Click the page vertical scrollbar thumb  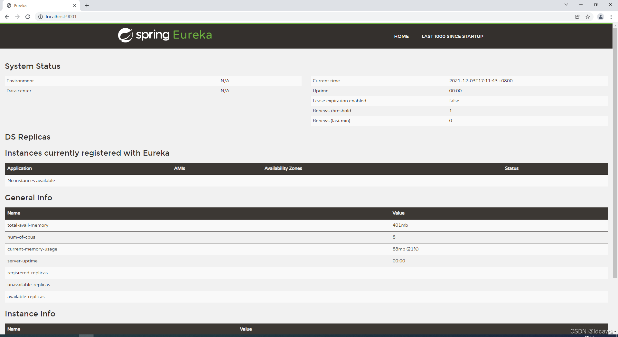(615, 153)
